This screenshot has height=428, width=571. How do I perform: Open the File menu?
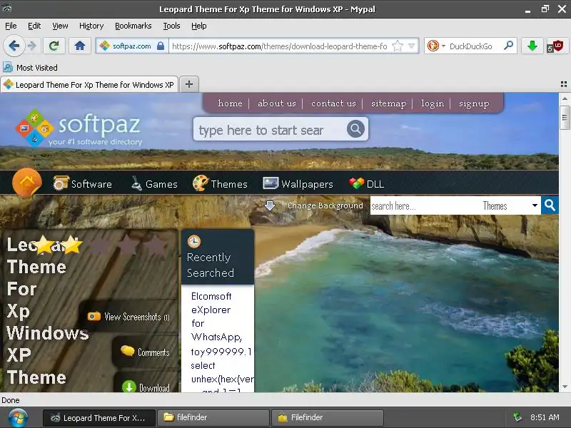pos(11,26)
